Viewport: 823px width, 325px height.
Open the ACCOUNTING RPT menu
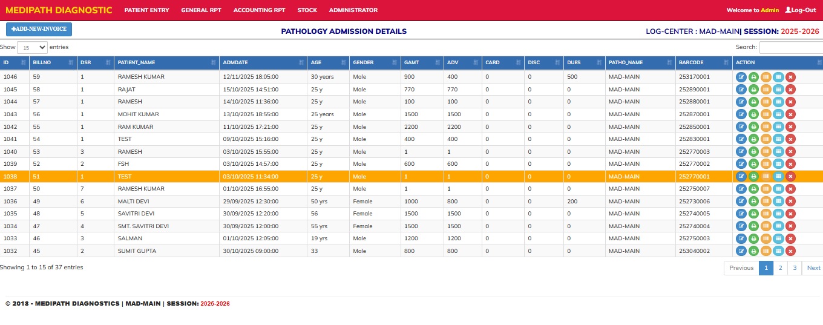259,10
